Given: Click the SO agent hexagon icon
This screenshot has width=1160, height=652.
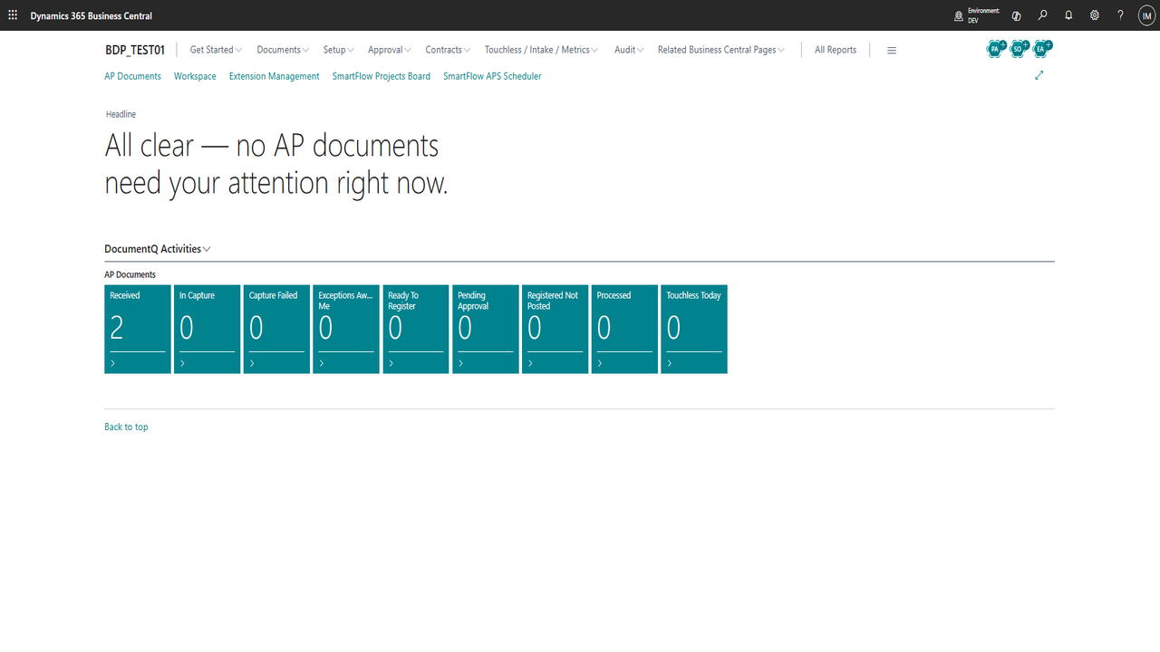Looking at the screenshot, I should 1019,49.
